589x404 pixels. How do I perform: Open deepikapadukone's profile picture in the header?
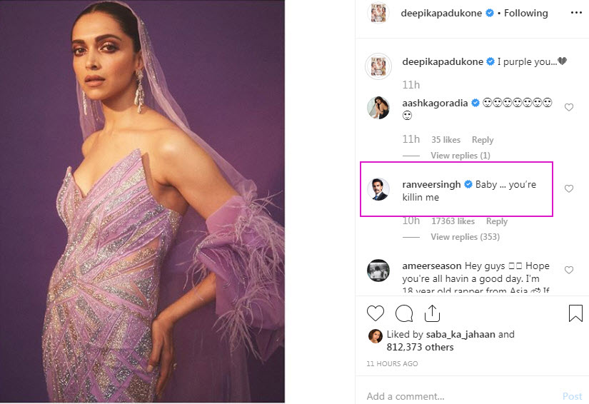point(378,13)
